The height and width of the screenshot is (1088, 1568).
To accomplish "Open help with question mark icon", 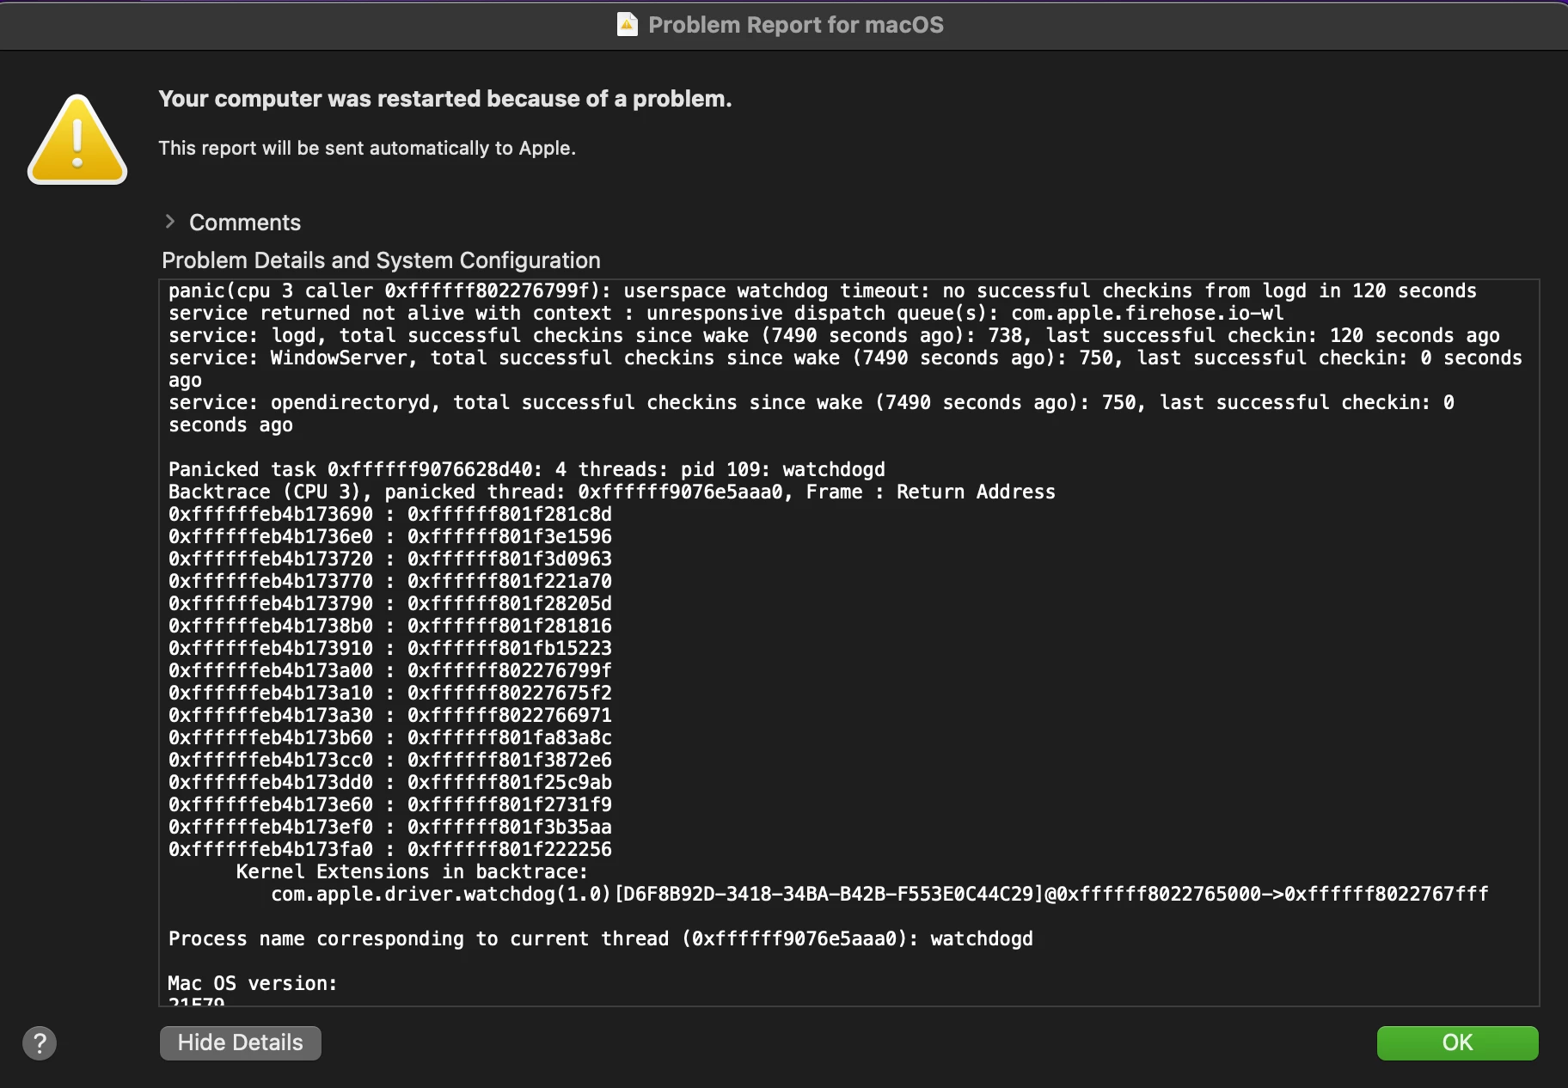I will [40, 1043].
